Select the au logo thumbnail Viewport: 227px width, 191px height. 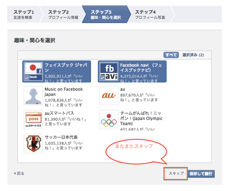coord(109,95)
